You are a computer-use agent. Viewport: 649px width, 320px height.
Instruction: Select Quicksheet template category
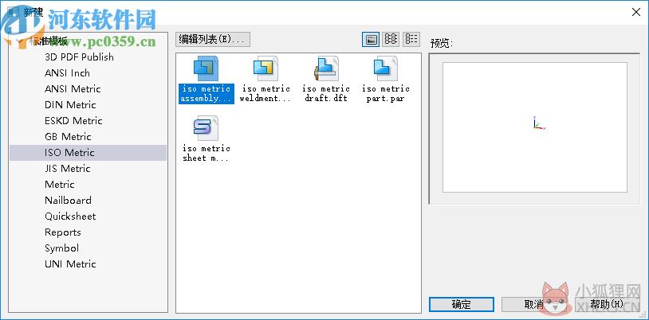point(70,217)
